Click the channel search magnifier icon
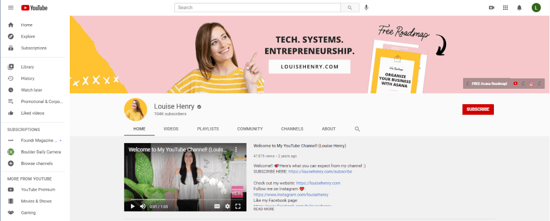550x221 pixels. [358, 129]
